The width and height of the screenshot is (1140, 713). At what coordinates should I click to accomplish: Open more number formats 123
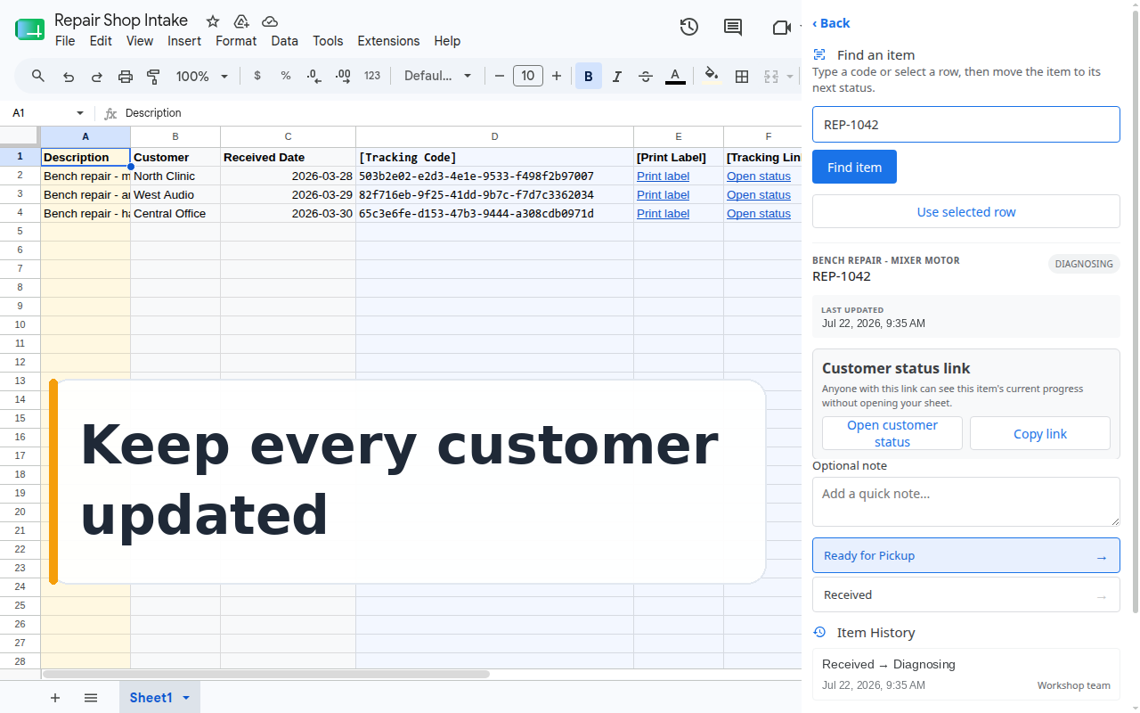coord(372,76)
